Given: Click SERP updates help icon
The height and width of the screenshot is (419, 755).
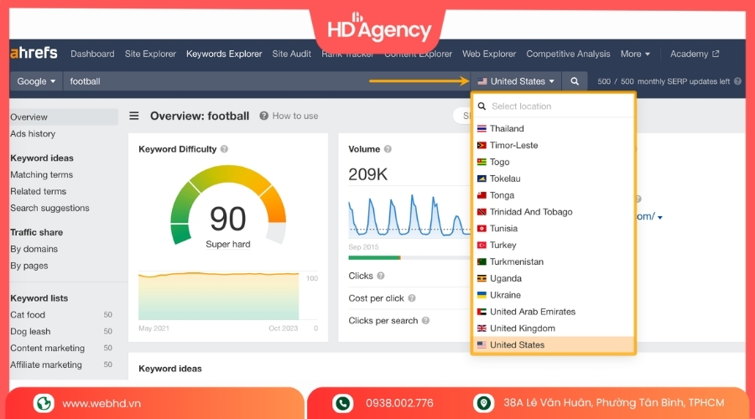Looking at the screenshot, I should coord(737,81).
